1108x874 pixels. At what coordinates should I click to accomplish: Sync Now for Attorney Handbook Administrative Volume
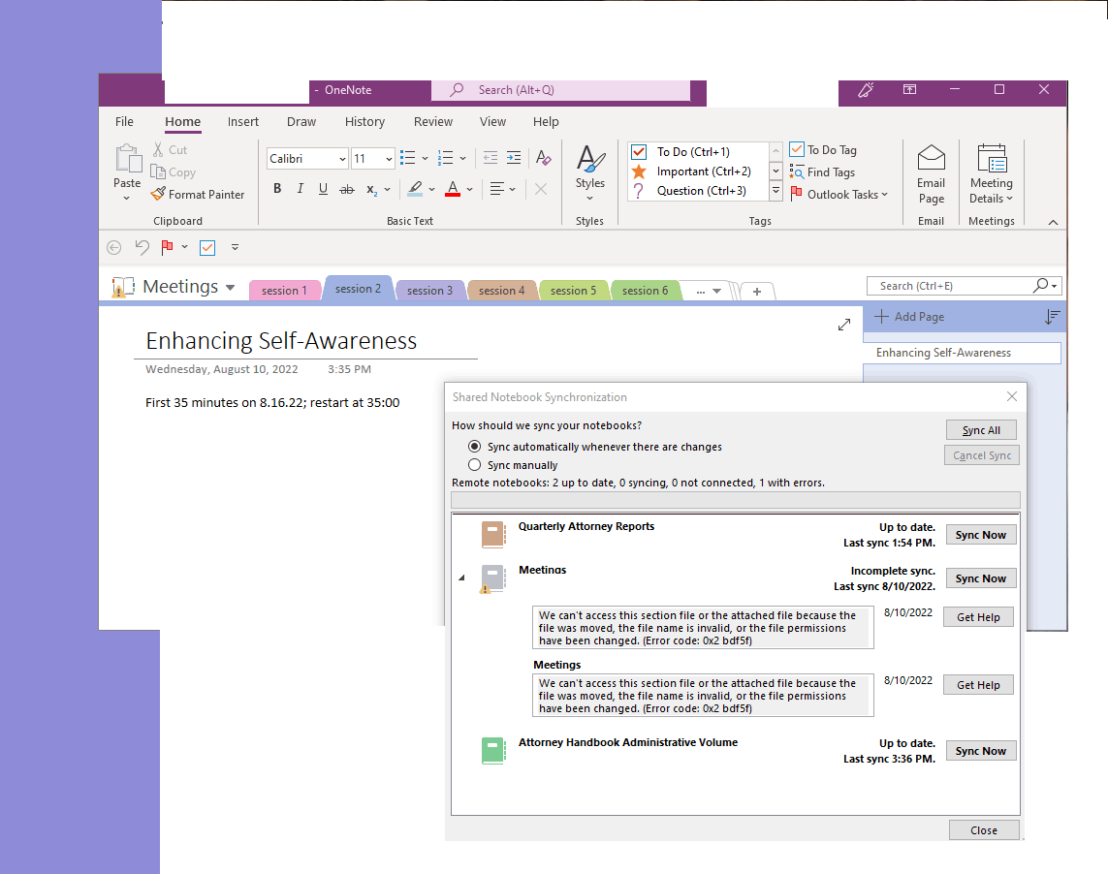point(981,751)
